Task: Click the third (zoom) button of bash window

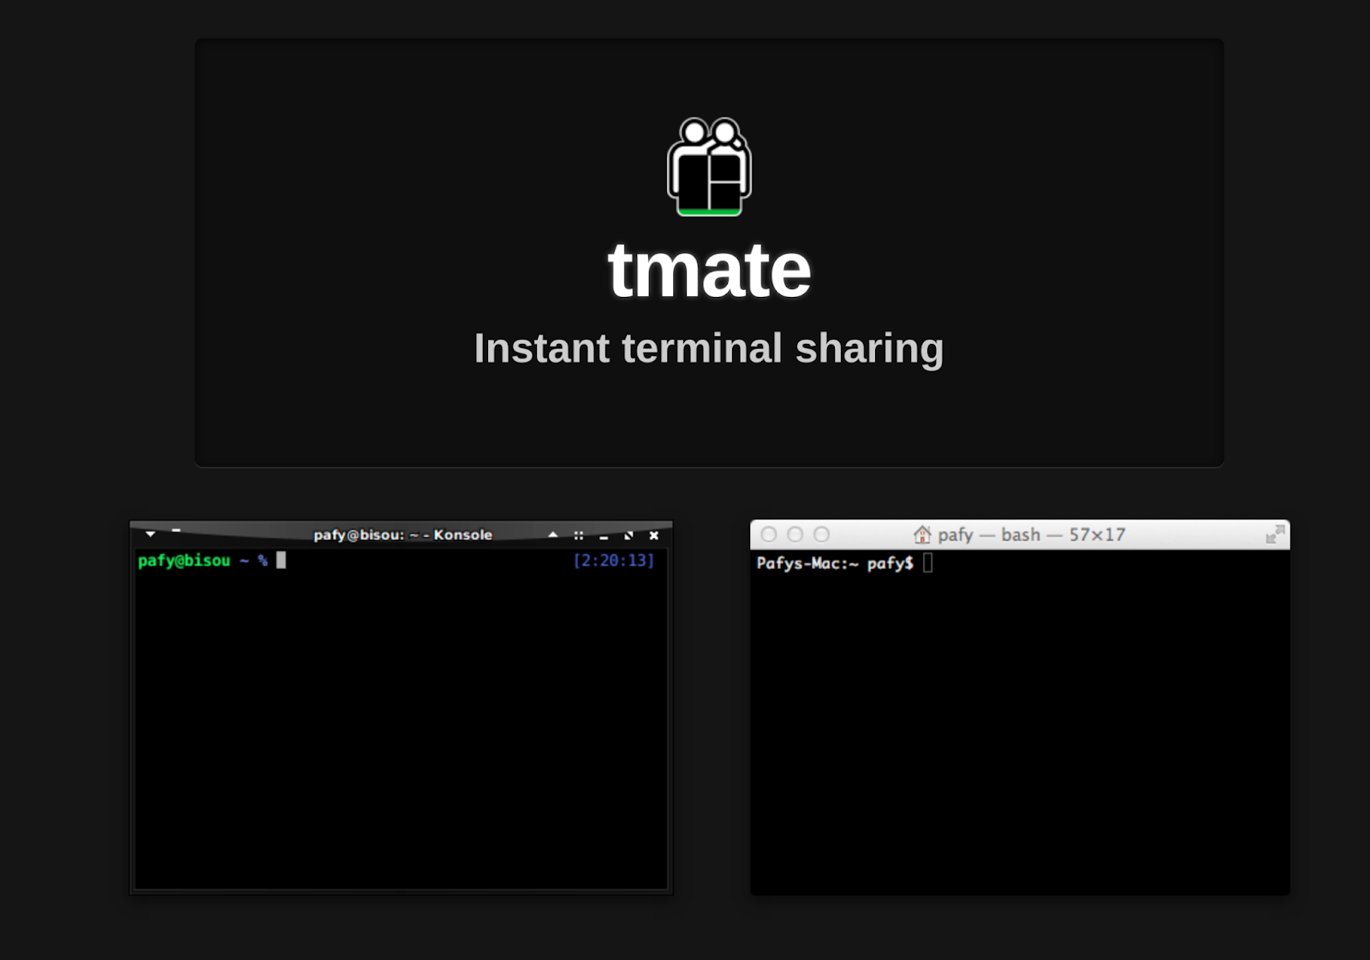Action: [822, 535]
